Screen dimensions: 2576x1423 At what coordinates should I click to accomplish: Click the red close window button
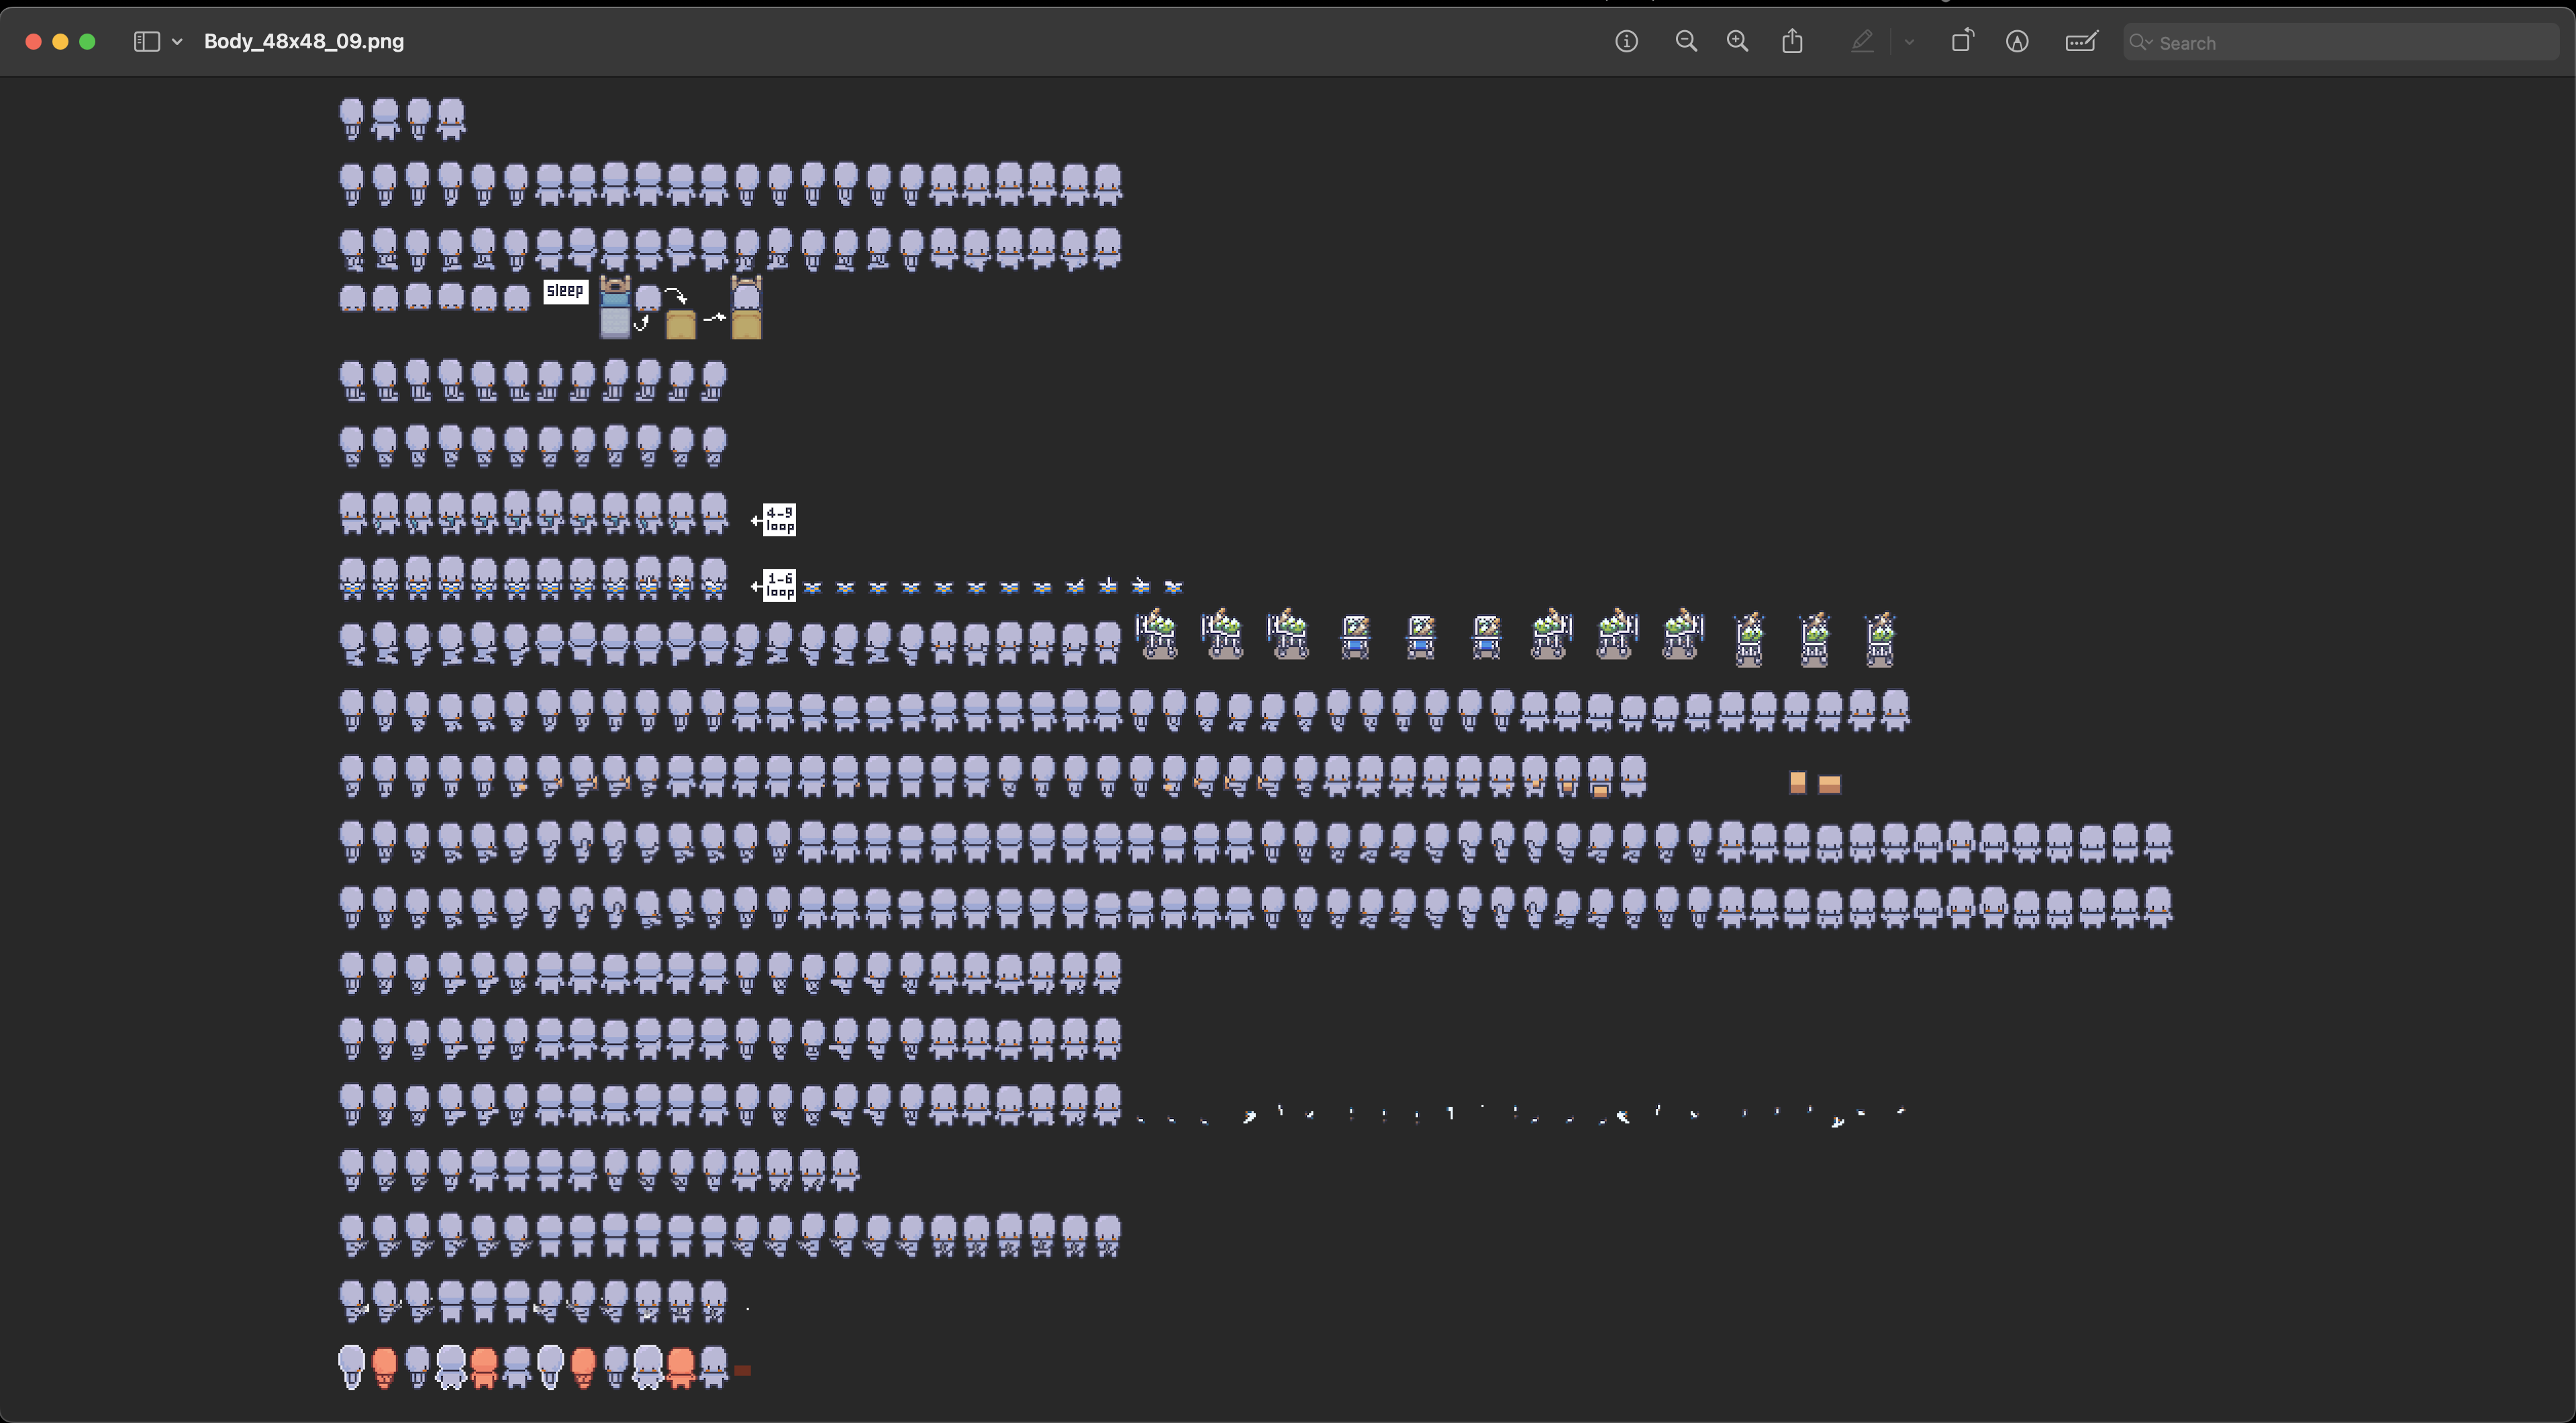pos(33,41)
